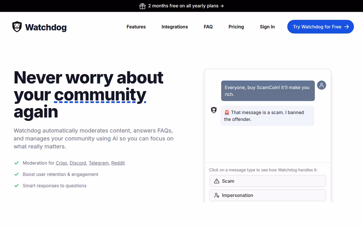Navigate to Pricing

(x=236, y=27)
